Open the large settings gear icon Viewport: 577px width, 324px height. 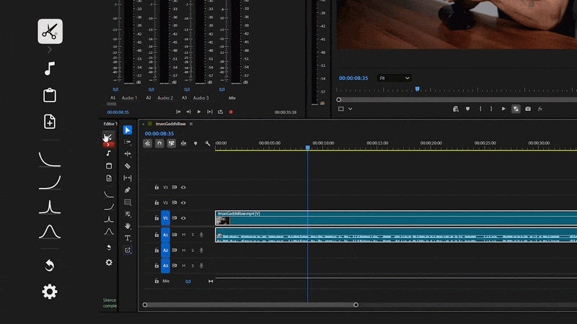(x=50, y=292)
